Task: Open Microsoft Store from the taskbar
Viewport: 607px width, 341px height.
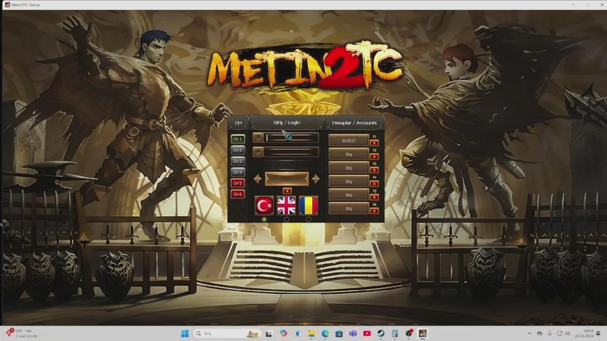Action: pyautogui.click(x=339, y=333)
